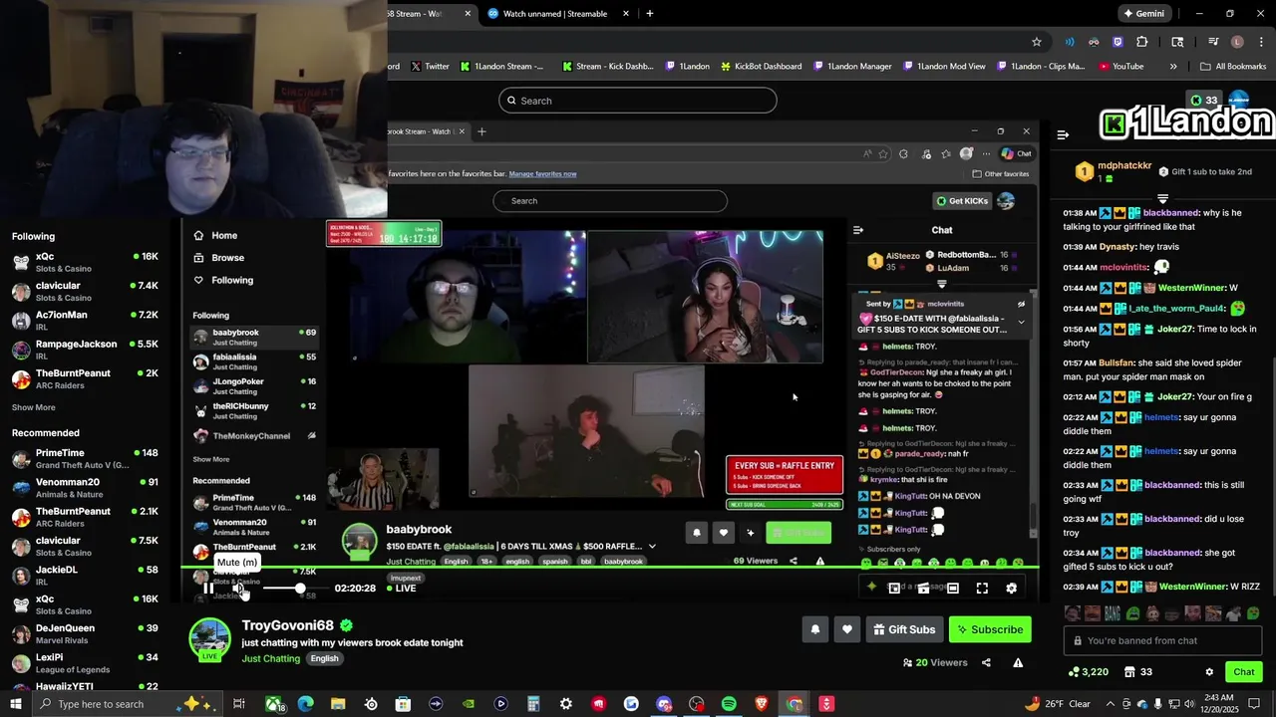The height and width of the screenshot is (717, 1276).
Task: Follow TroyGovoni68 with the heart button
Action: coord(847,629)
